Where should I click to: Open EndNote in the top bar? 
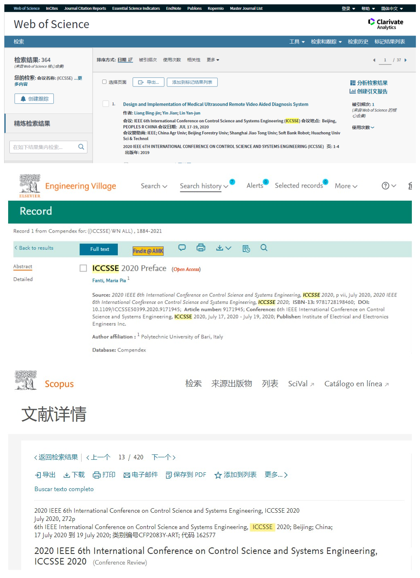pos(173,9)
